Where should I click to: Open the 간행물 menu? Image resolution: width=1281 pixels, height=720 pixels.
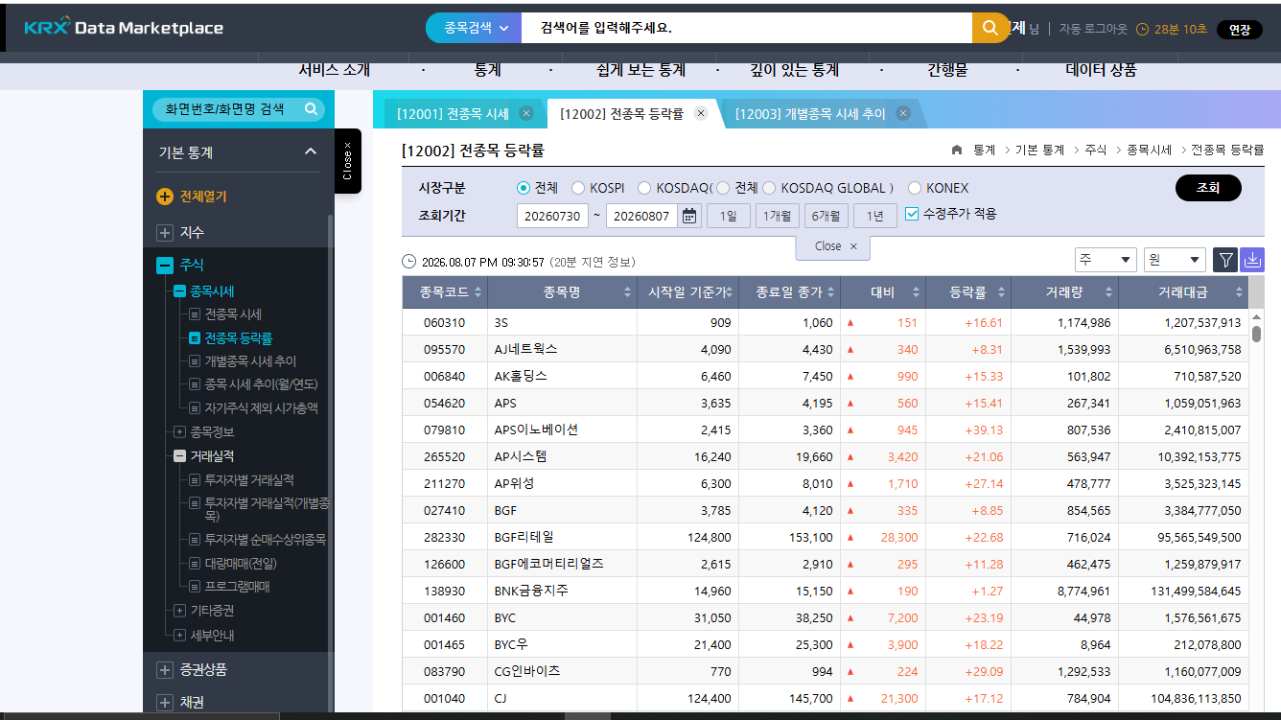(947, 70)
